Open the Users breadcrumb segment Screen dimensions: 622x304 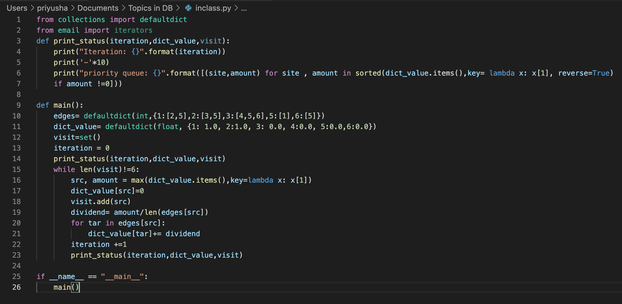click(17, 8)
